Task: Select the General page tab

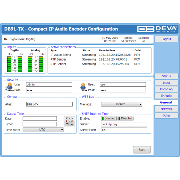Action: pos(166,102)
